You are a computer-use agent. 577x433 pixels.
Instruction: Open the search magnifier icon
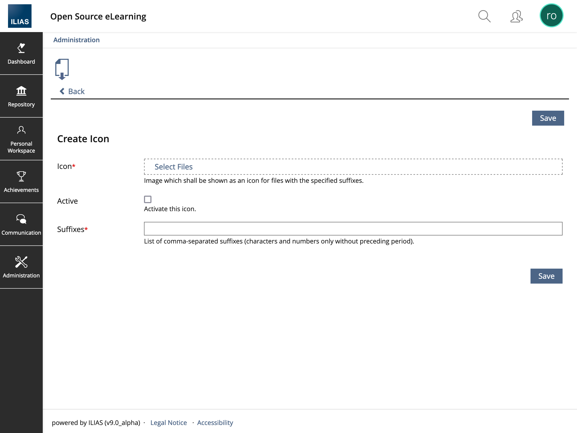coord(484,16)
